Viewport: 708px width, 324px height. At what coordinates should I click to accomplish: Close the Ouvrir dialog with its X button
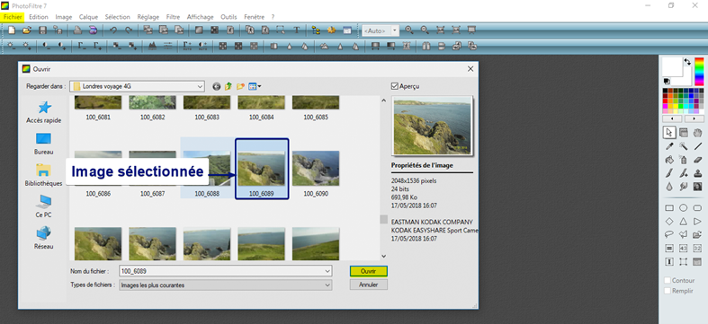pos(471,69)
